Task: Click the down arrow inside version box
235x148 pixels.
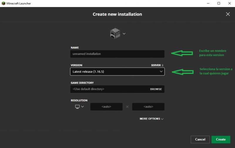Action: tap(161, 72)
